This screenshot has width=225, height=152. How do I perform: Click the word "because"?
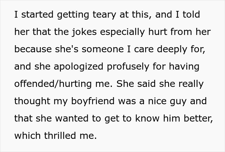tap(32, 49)
